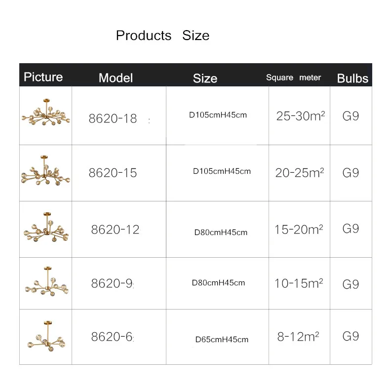The width and height of the screenshot is (390, 390).
Task: Click the 20-25m² coverage cell
Action: pos(300,173)
